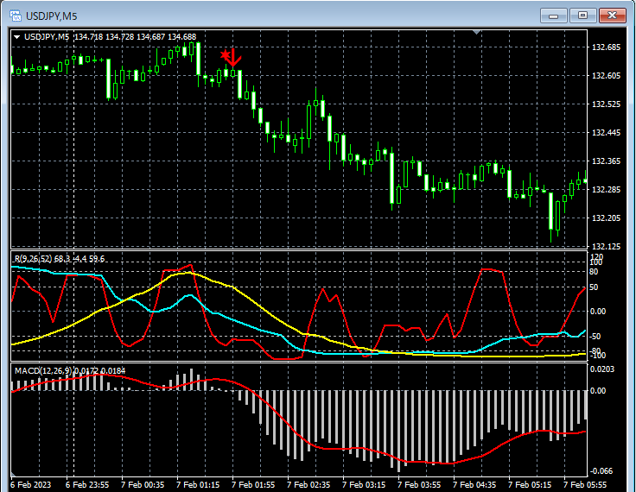Close the USDJPY,M5 chart window
Screen dimensions: 636x492
[x=613, y=16]
